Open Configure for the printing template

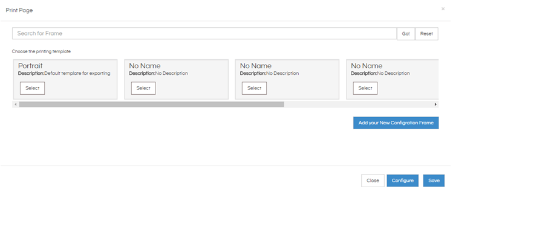[403, 181]
